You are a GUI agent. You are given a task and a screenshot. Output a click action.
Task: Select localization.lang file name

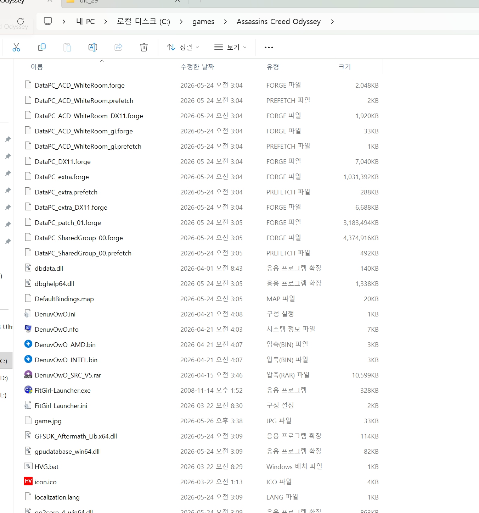57,497
